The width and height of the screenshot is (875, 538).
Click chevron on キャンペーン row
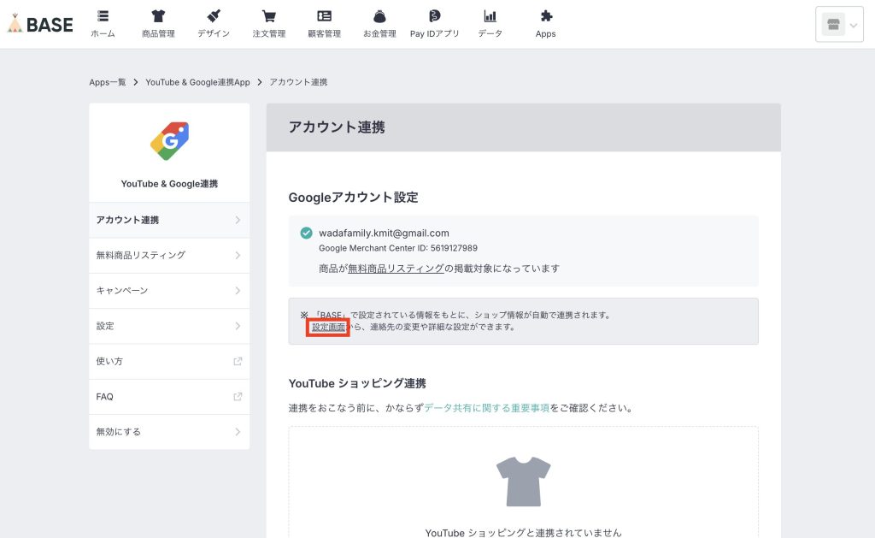click(238, 291)
